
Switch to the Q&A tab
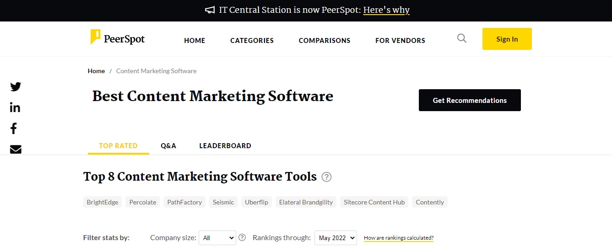[x=168, y=145]
